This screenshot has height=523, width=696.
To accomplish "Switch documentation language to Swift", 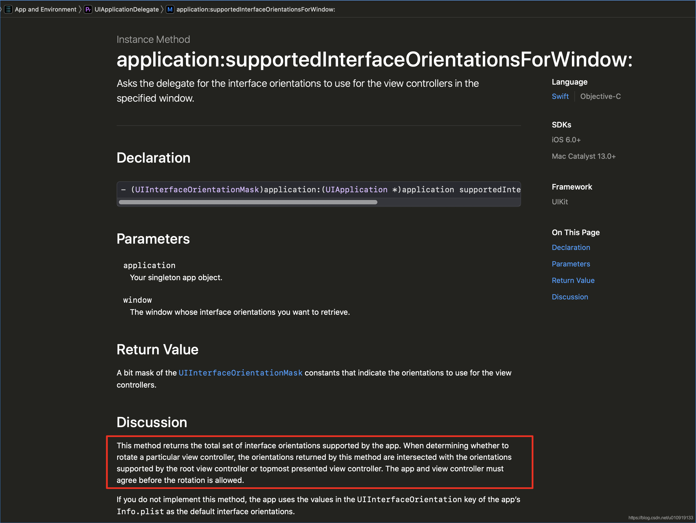I will (560, 96).
